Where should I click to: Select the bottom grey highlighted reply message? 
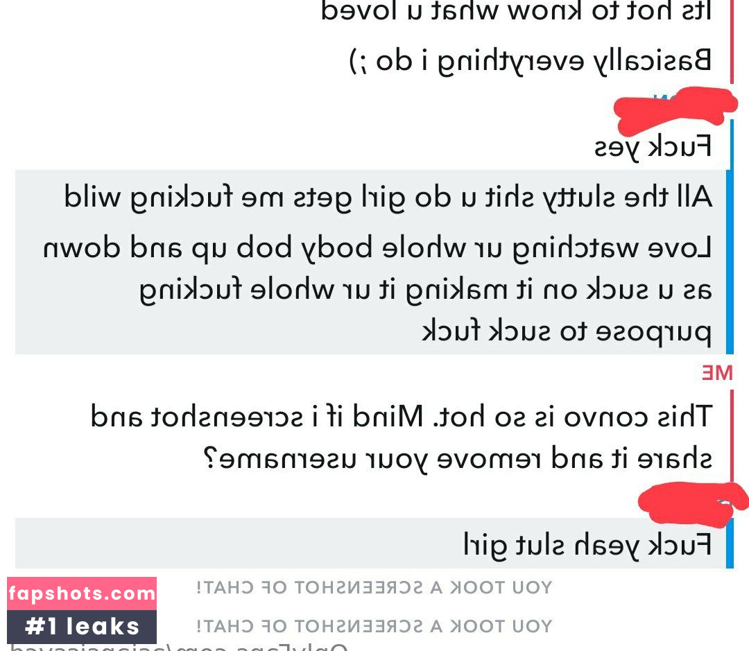coord(370,543)
